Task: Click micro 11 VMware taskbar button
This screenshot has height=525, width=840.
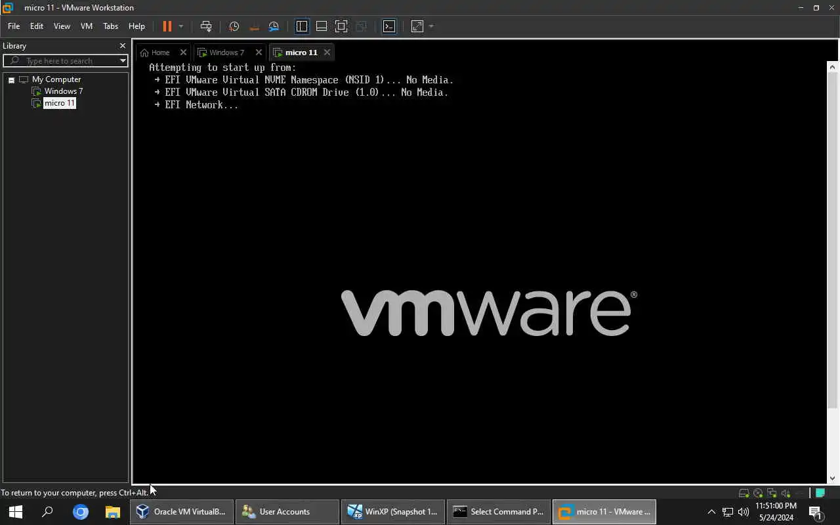Action: pyautogui.click(x=604, y=512)
